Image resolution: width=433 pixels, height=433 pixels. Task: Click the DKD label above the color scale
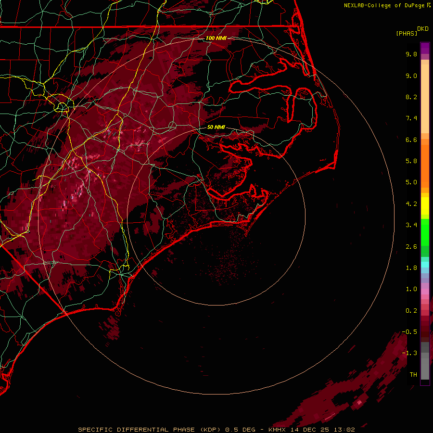(x=423, y=29)
